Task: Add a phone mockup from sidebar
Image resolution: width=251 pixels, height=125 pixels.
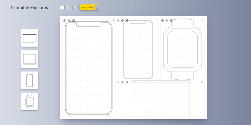Action: (x=30, y=80)
